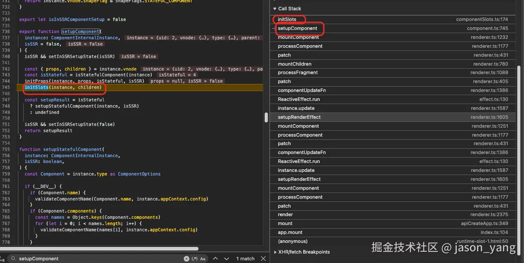
Task: Click inline value 'props = null, isSSR = false'
Action: [x=186, y=81]
